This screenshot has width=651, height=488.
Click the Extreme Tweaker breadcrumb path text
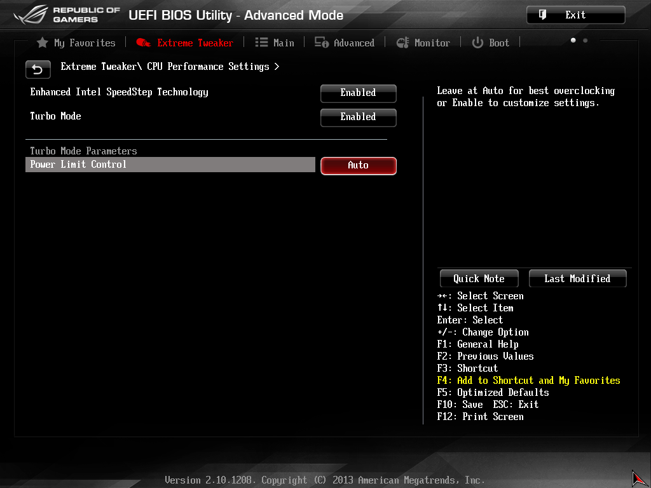click(165, 66)
